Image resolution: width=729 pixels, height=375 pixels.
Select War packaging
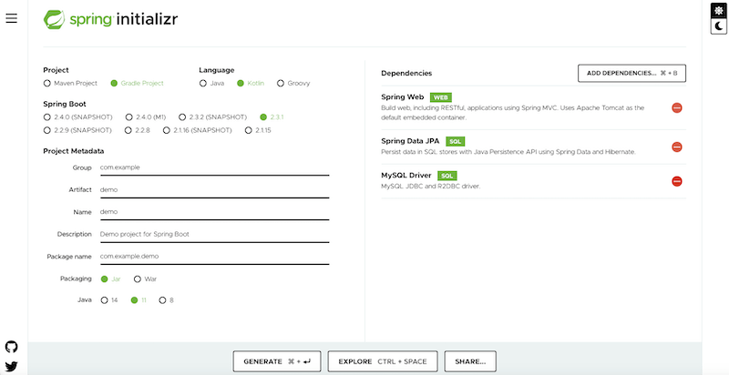pos(146,279)
